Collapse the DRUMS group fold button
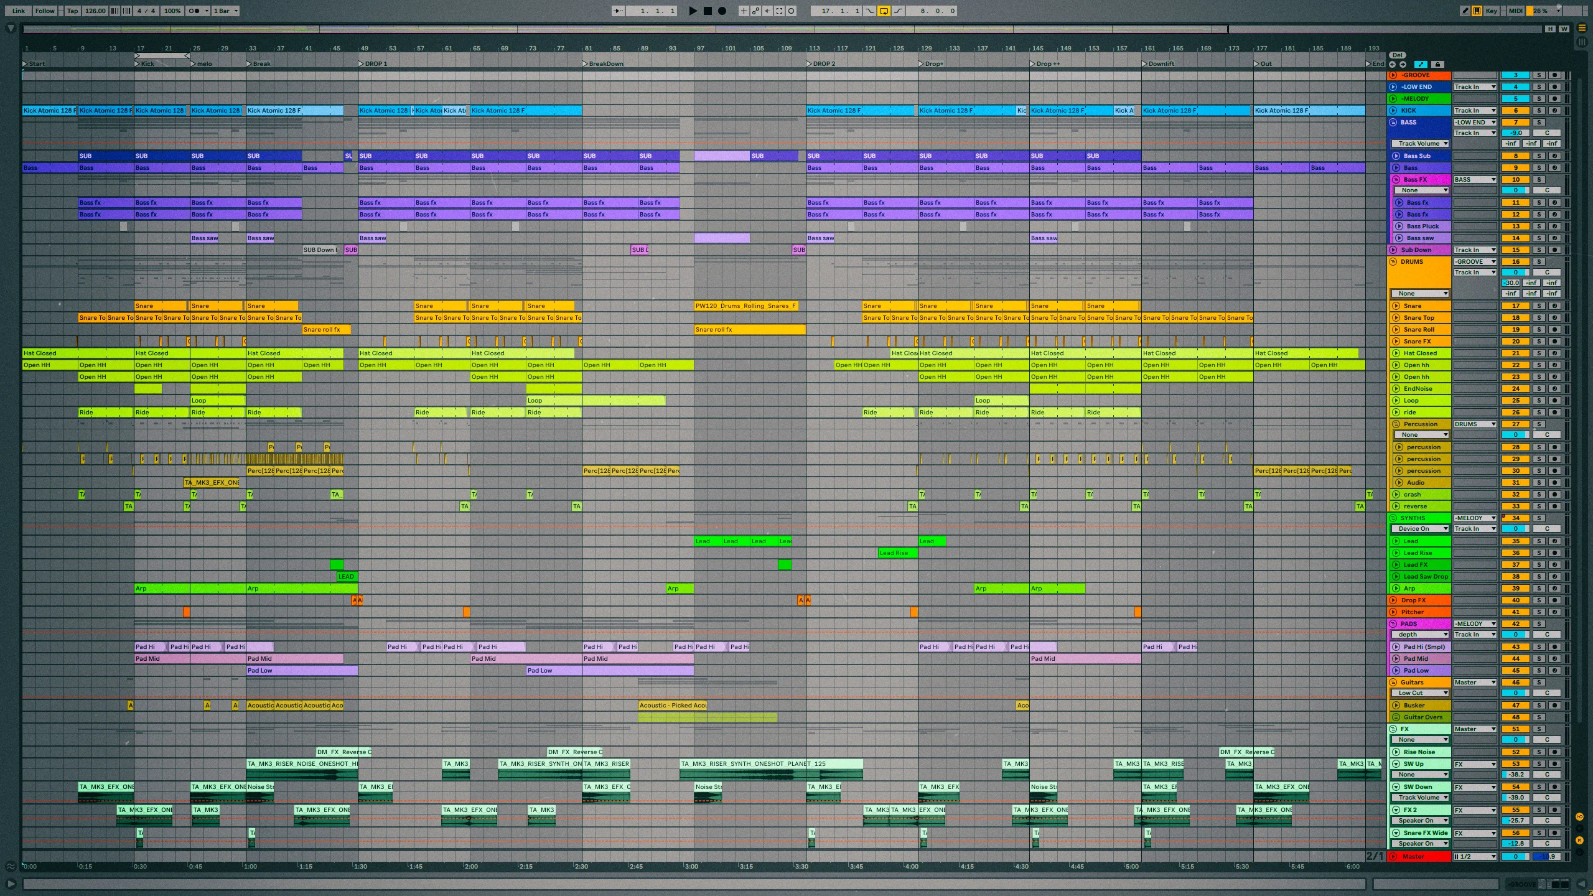The image size is (1593, 896). coord(1394,262)
